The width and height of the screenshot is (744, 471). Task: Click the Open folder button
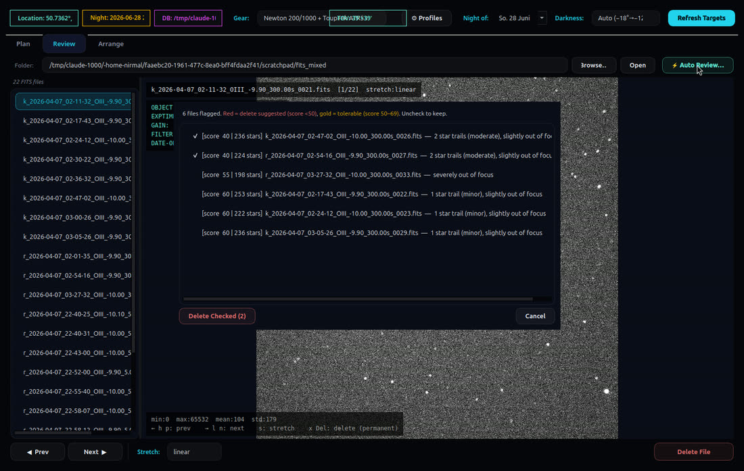tap(637, 65)
